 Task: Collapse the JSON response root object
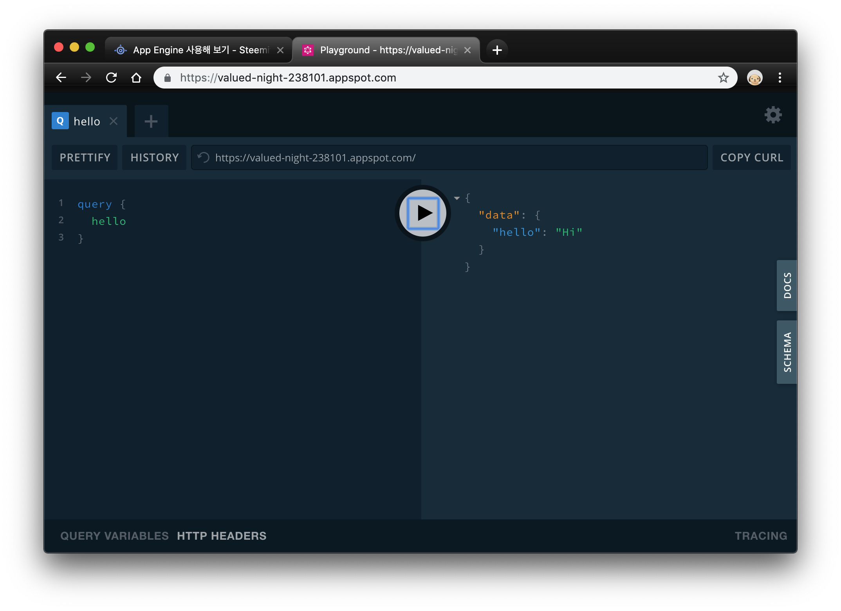[457, 198]
